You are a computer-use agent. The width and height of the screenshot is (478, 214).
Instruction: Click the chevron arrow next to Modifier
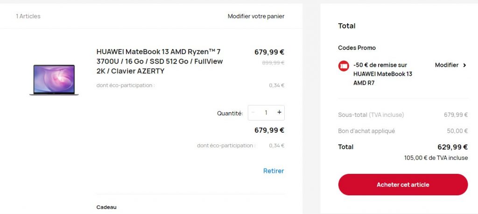(x=464, y=65)
